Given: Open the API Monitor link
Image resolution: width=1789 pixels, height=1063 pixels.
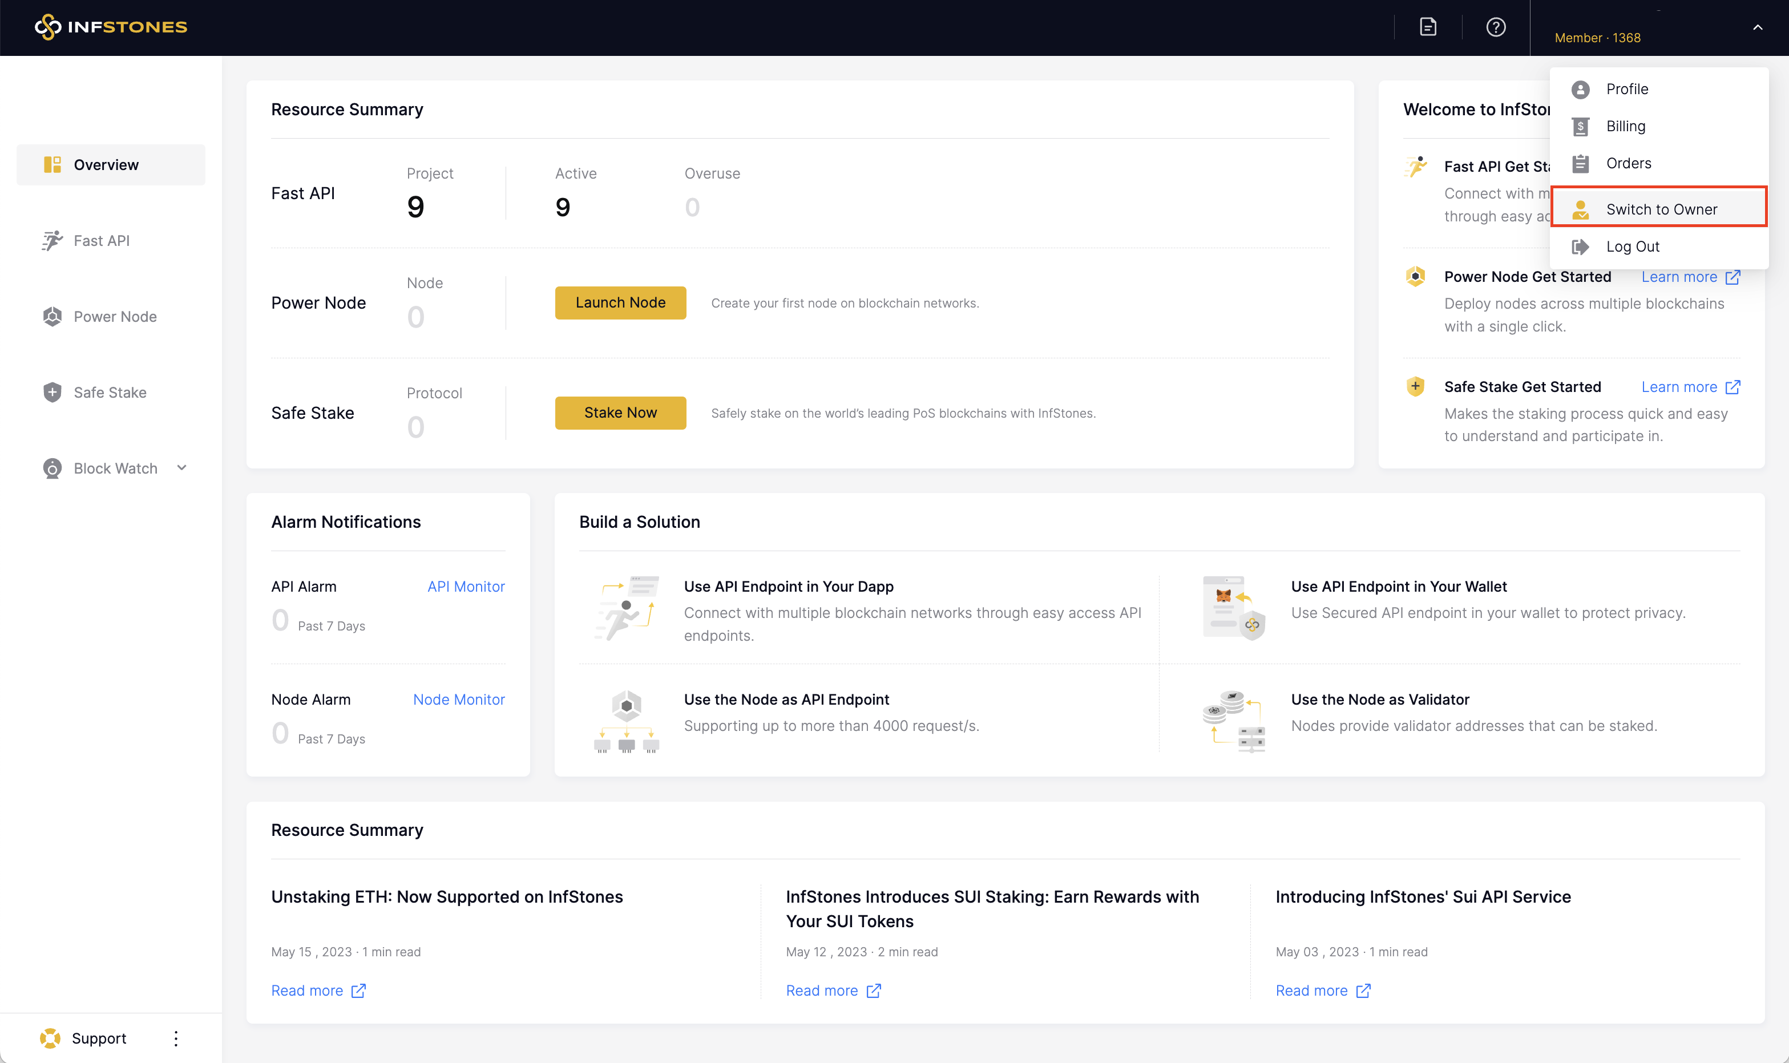Looking at the screenshot, I should pos(466,586).
